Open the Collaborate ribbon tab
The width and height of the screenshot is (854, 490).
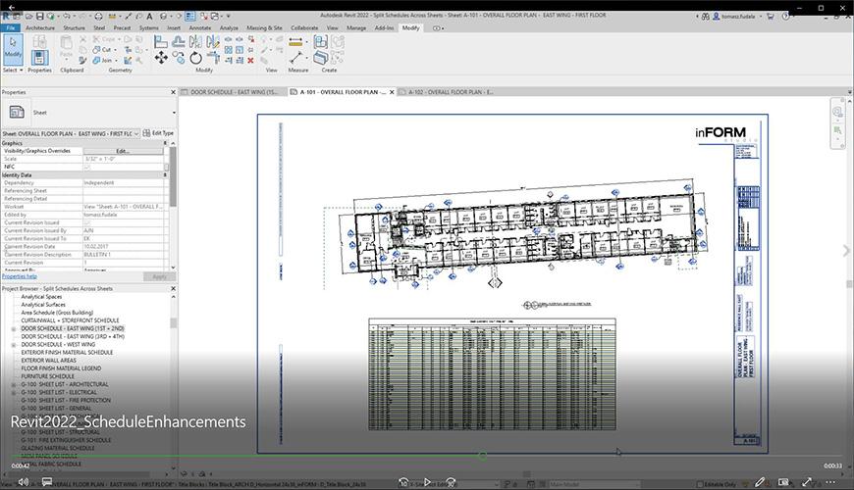pos(304,27)
